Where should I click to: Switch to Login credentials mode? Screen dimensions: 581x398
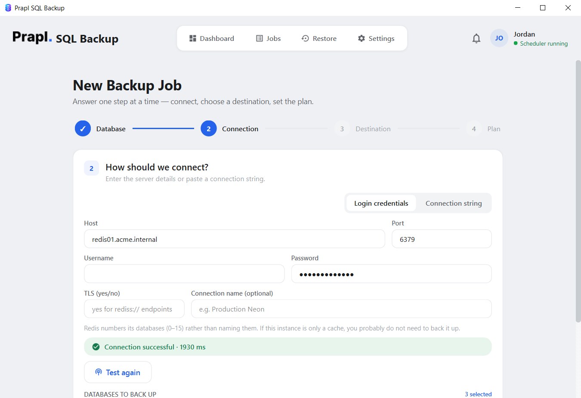(381, 203)
